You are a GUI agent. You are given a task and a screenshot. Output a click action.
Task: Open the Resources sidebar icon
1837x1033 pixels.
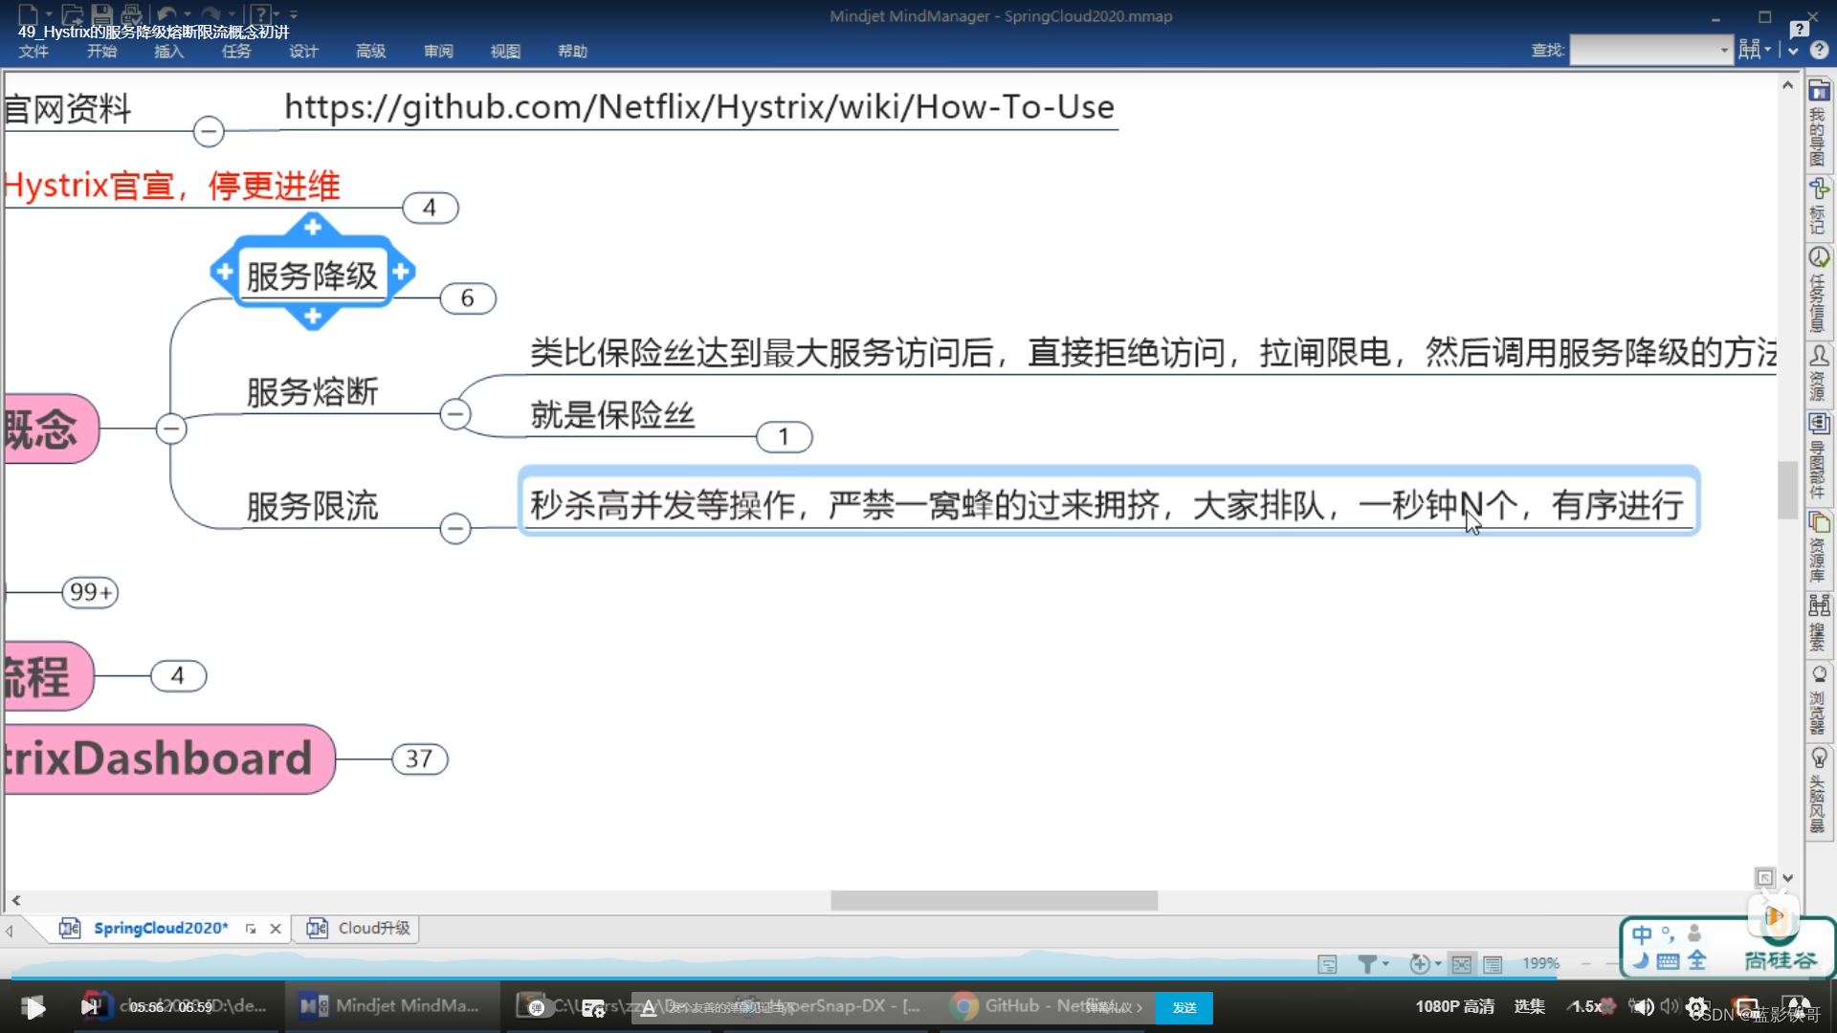pos(1818,356)
